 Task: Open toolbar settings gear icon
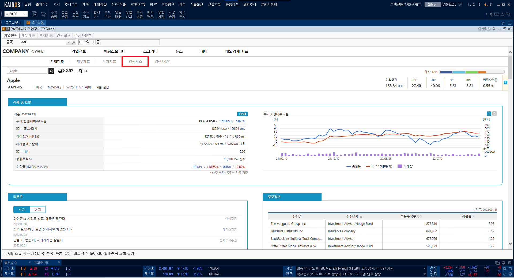tap(491, 14)
